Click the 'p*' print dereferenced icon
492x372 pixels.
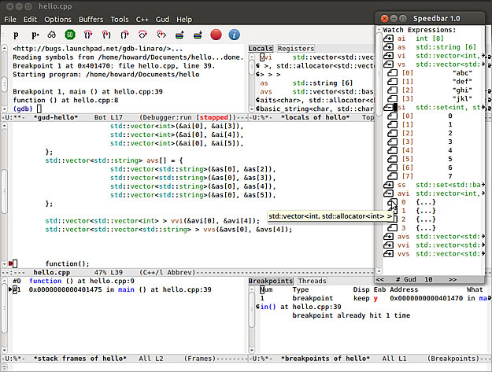click(x=35, y=35)
